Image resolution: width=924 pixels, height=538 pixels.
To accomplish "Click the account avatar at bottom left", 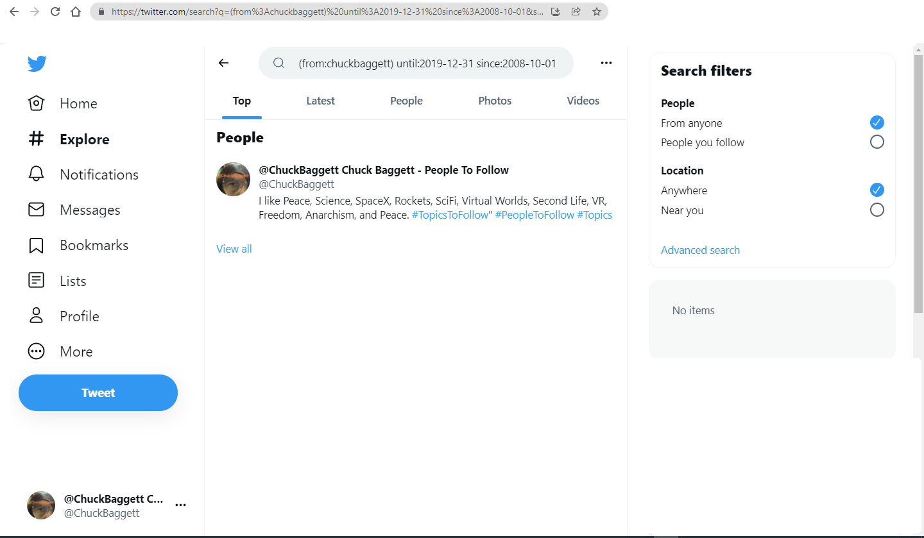I will tap(41, 505).
